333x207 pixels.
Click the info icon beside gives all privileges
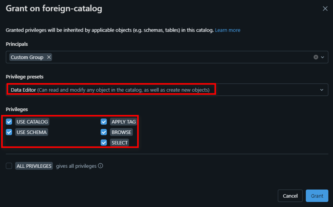click(100, 166)
